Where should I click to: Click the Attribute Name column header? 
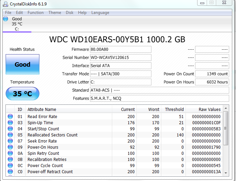[69, 109]
